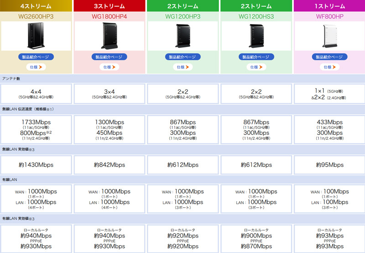365x253 pixels.
Task: Click the 1300Mbps speed value
Action: (x=109, y=122)
